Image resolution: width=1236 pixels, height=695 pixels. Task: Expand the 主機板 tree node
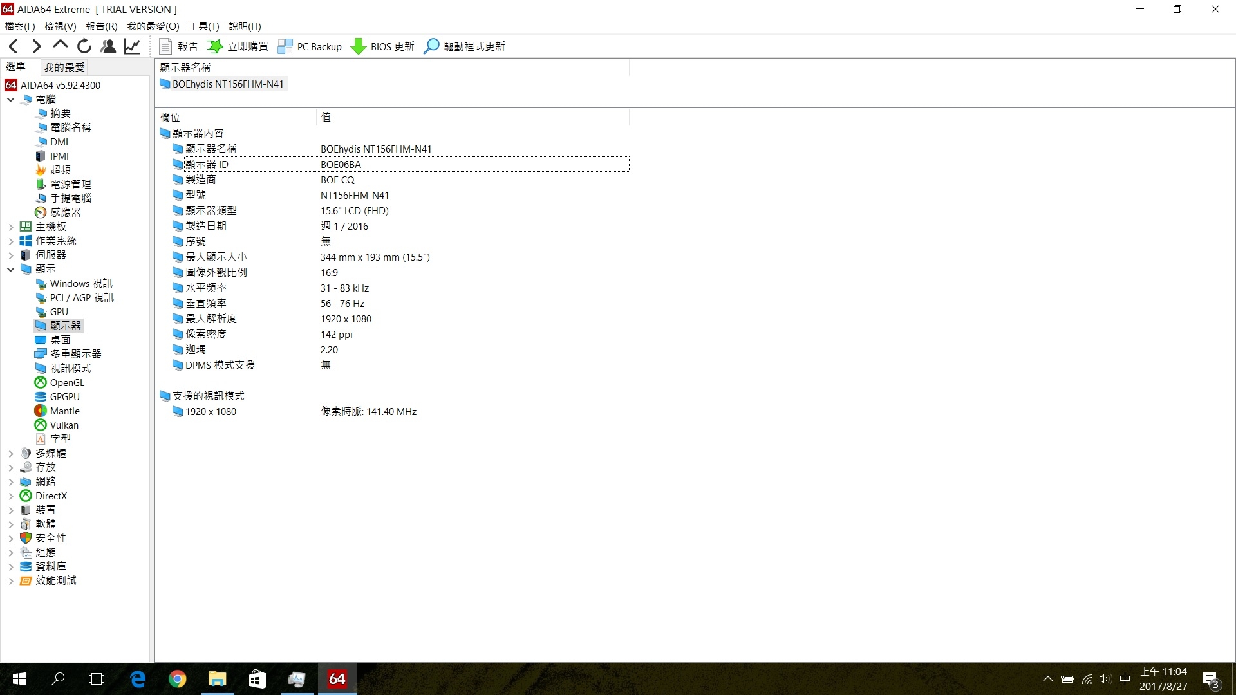[x=11, y=227]
